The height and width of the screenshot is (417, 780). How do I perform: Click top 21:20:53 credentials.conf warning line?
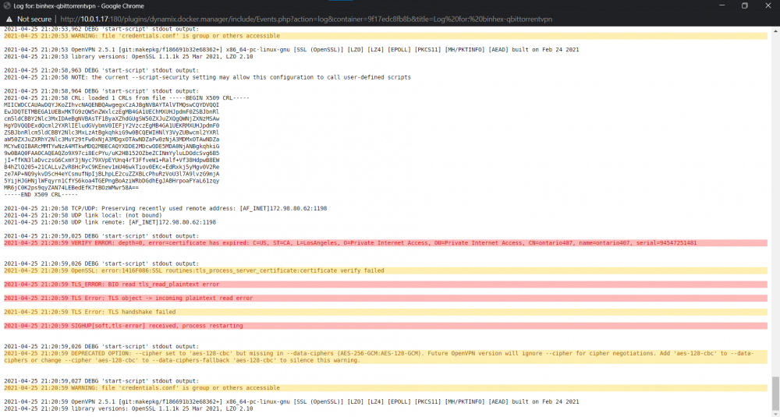click(385, 36)
